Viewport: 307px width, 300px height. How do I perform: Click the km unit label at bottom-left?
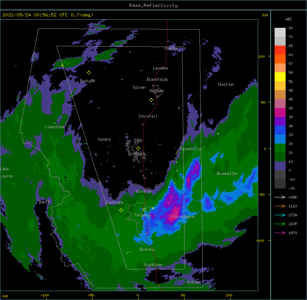[5, 296]
